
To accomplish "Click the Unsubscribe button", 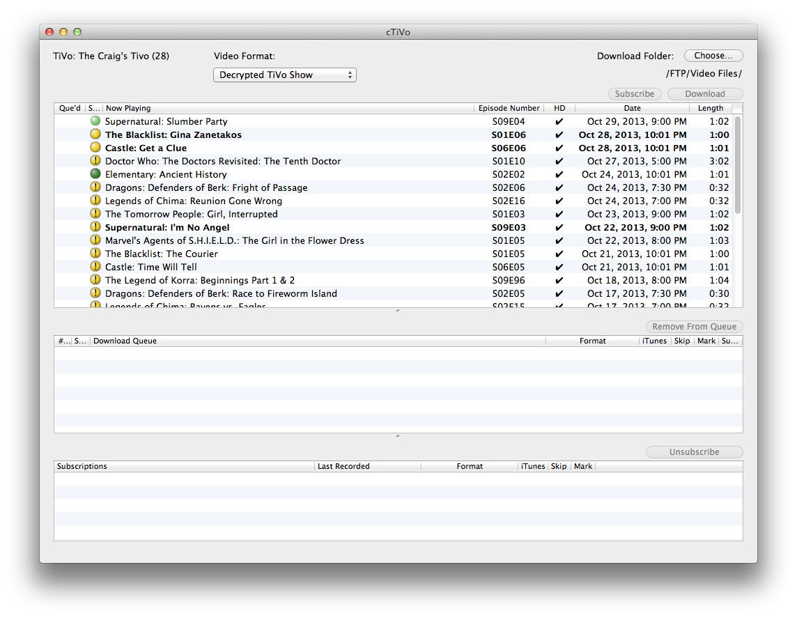I will pyautogui.click(x=695, y=452).
